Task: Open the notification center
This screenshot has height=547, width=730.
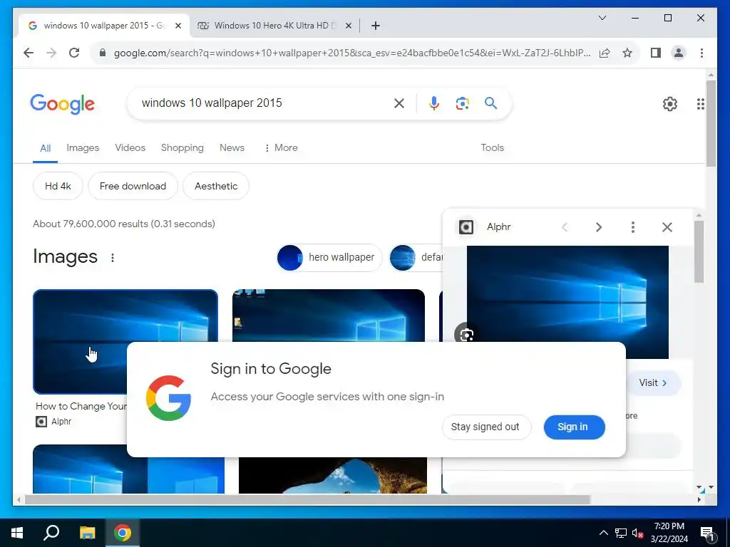Action: pyautogui.click(x=708, y=533)
